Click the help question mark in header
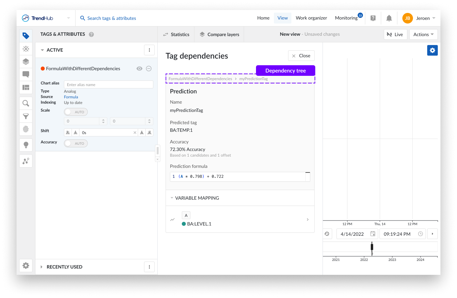Viewport: 457px width, 298px height. point(373,18)
